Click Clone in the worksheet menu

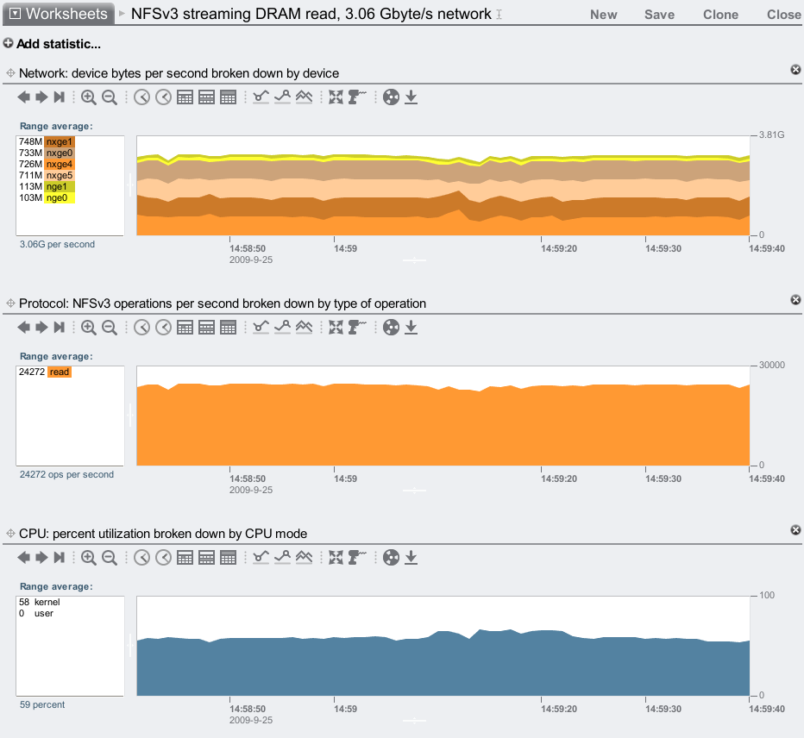coord(720,15)
